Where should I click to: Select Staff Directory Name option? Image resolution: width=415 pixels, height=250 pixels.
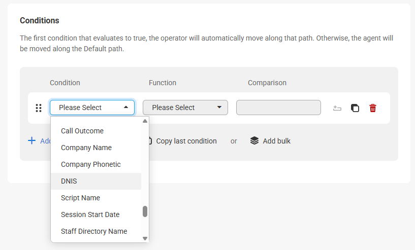(x=94, y=231)
